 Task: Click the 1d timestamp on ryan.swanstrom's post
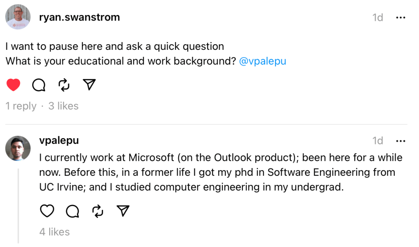[x=378, y=18]
